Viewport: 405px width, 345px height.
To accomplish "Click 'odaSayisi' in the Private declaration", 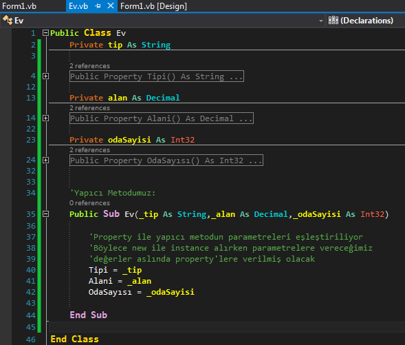I will (x=129, y=140).
